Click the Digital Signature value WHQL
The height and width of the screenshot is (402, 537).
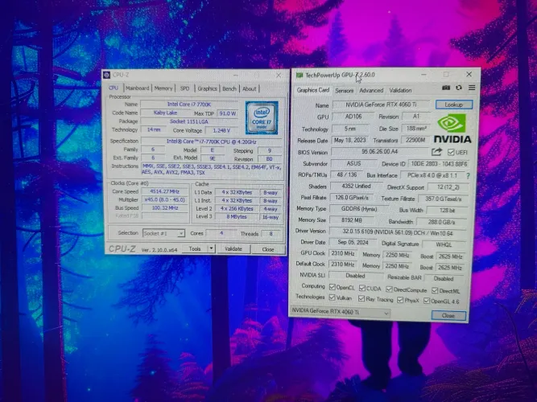(444, 244)
